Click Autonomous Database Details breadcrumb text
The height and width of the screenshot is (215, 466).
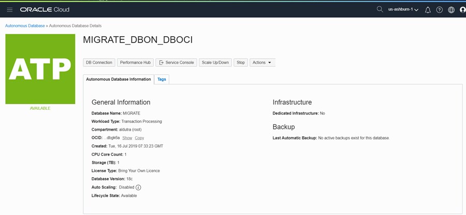75,26
